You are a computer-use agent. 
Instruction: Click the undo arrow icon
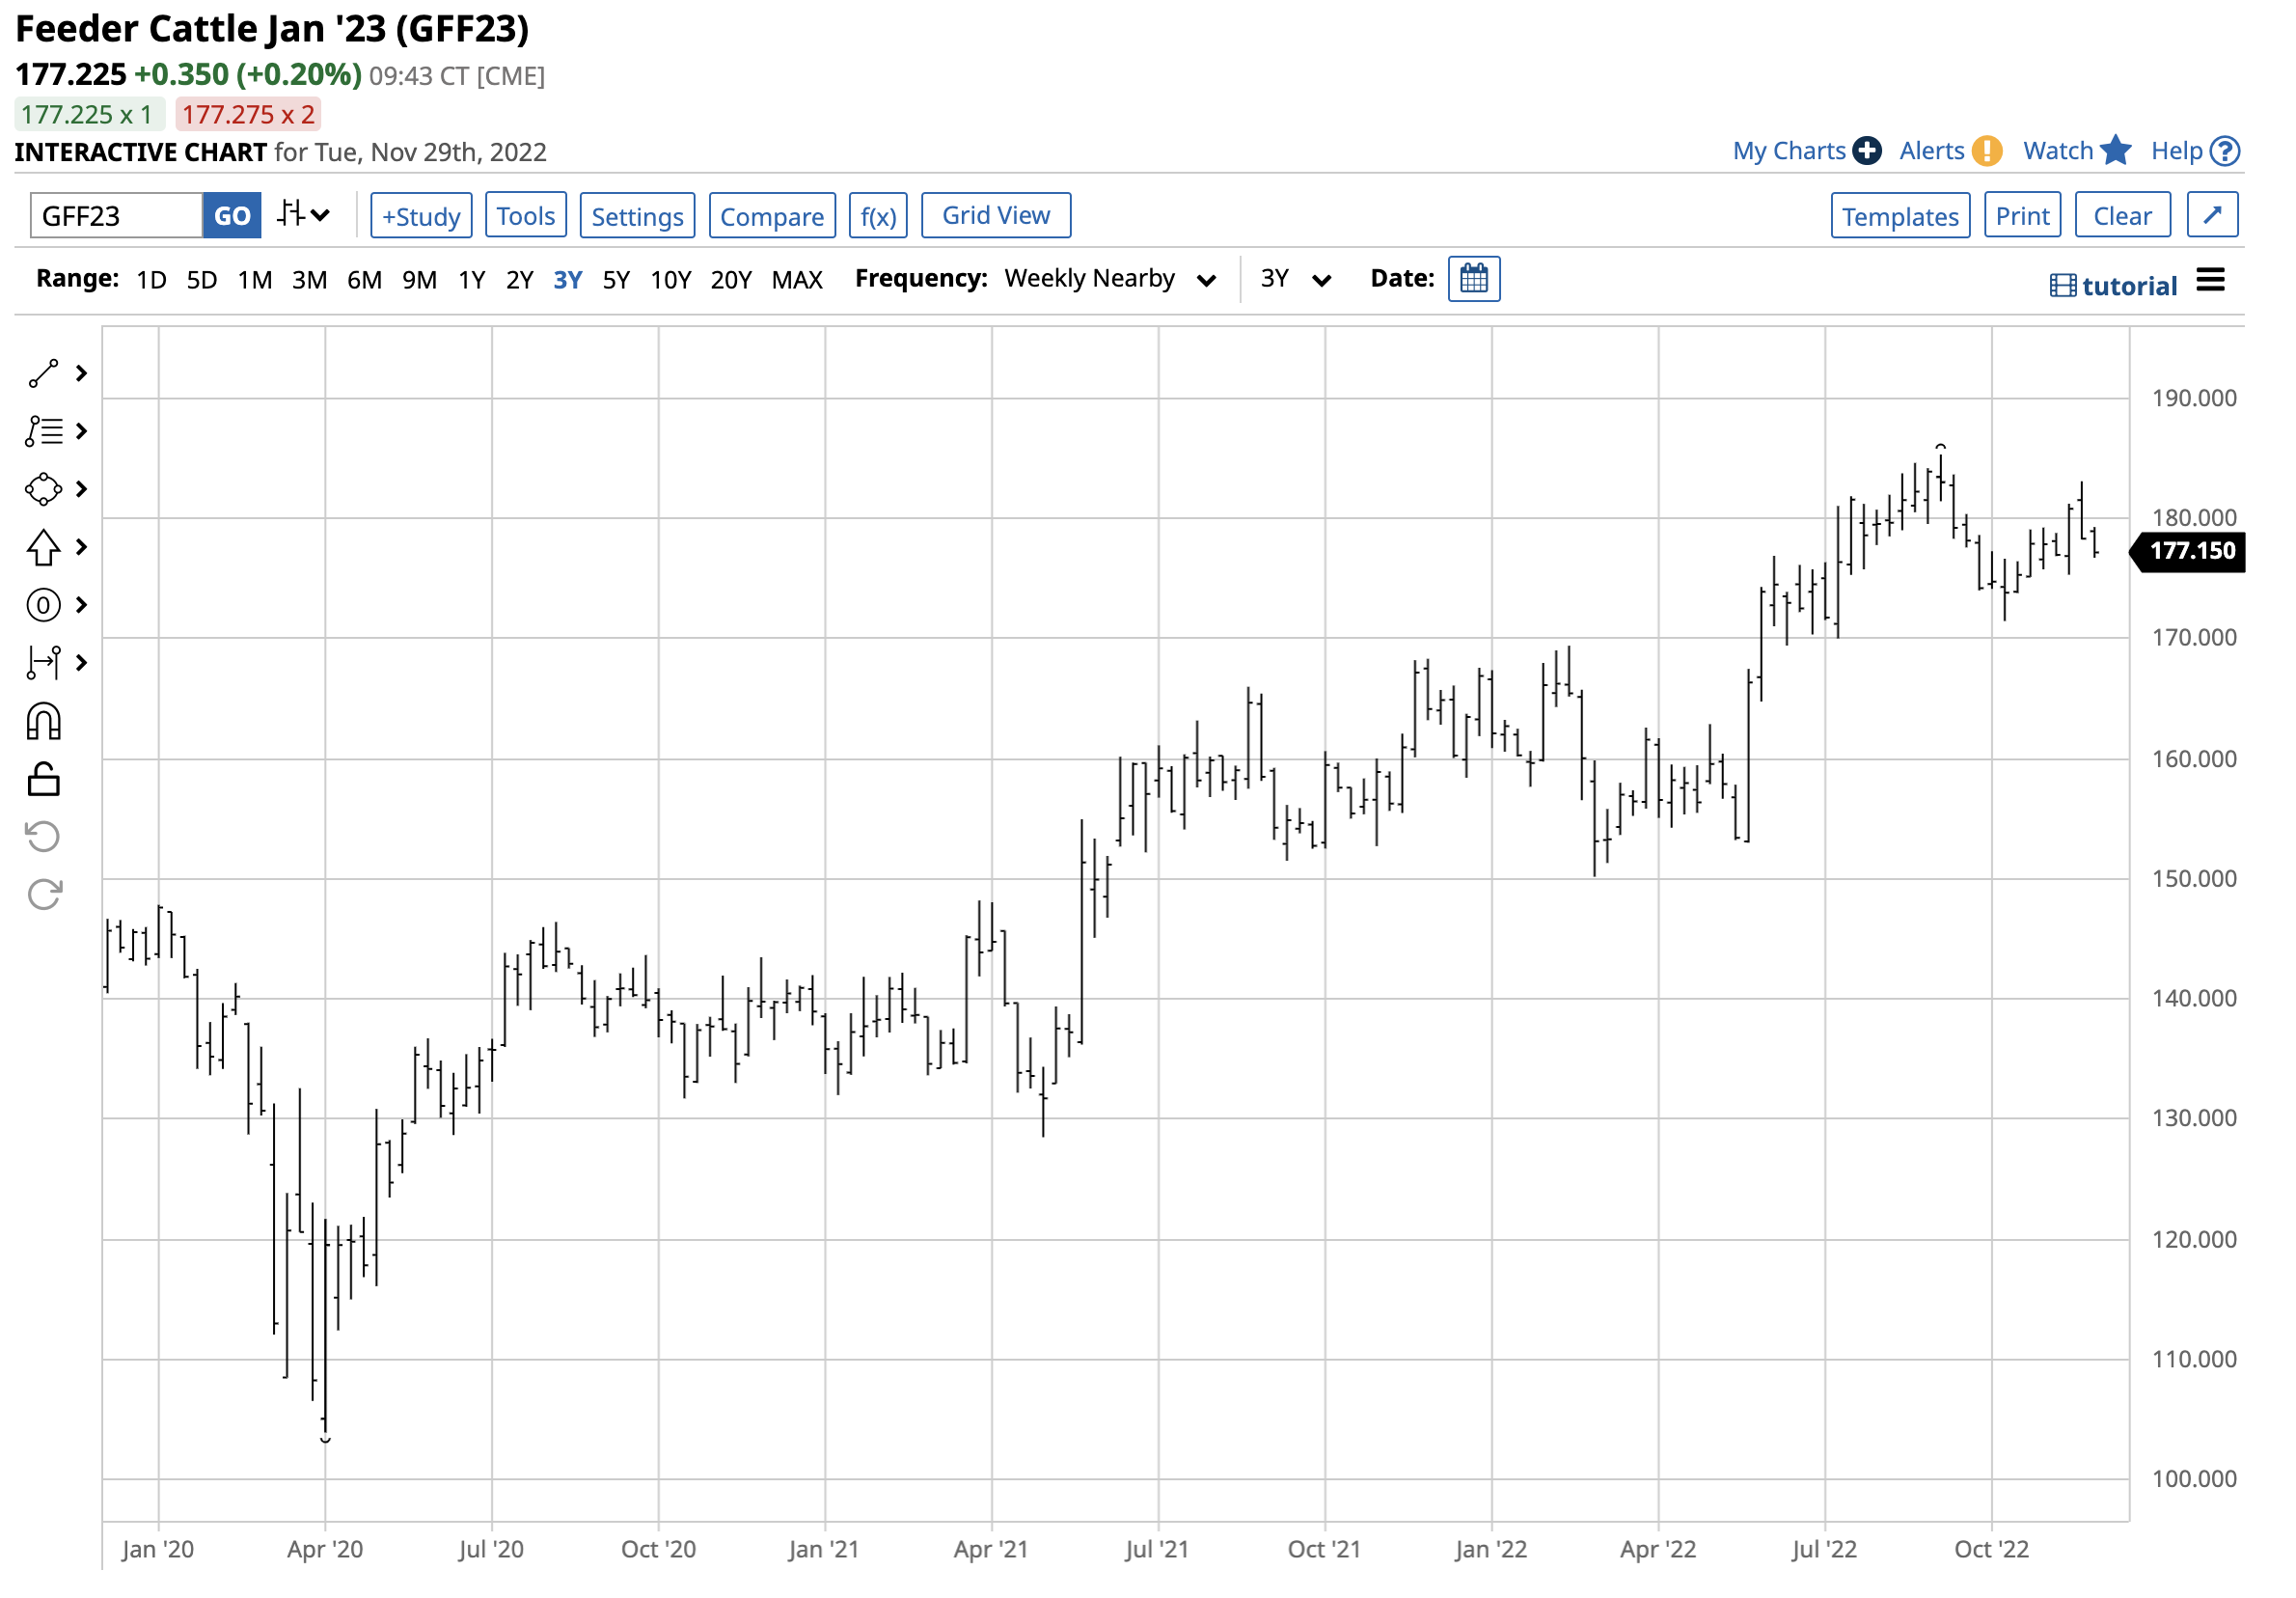[43, 836]
